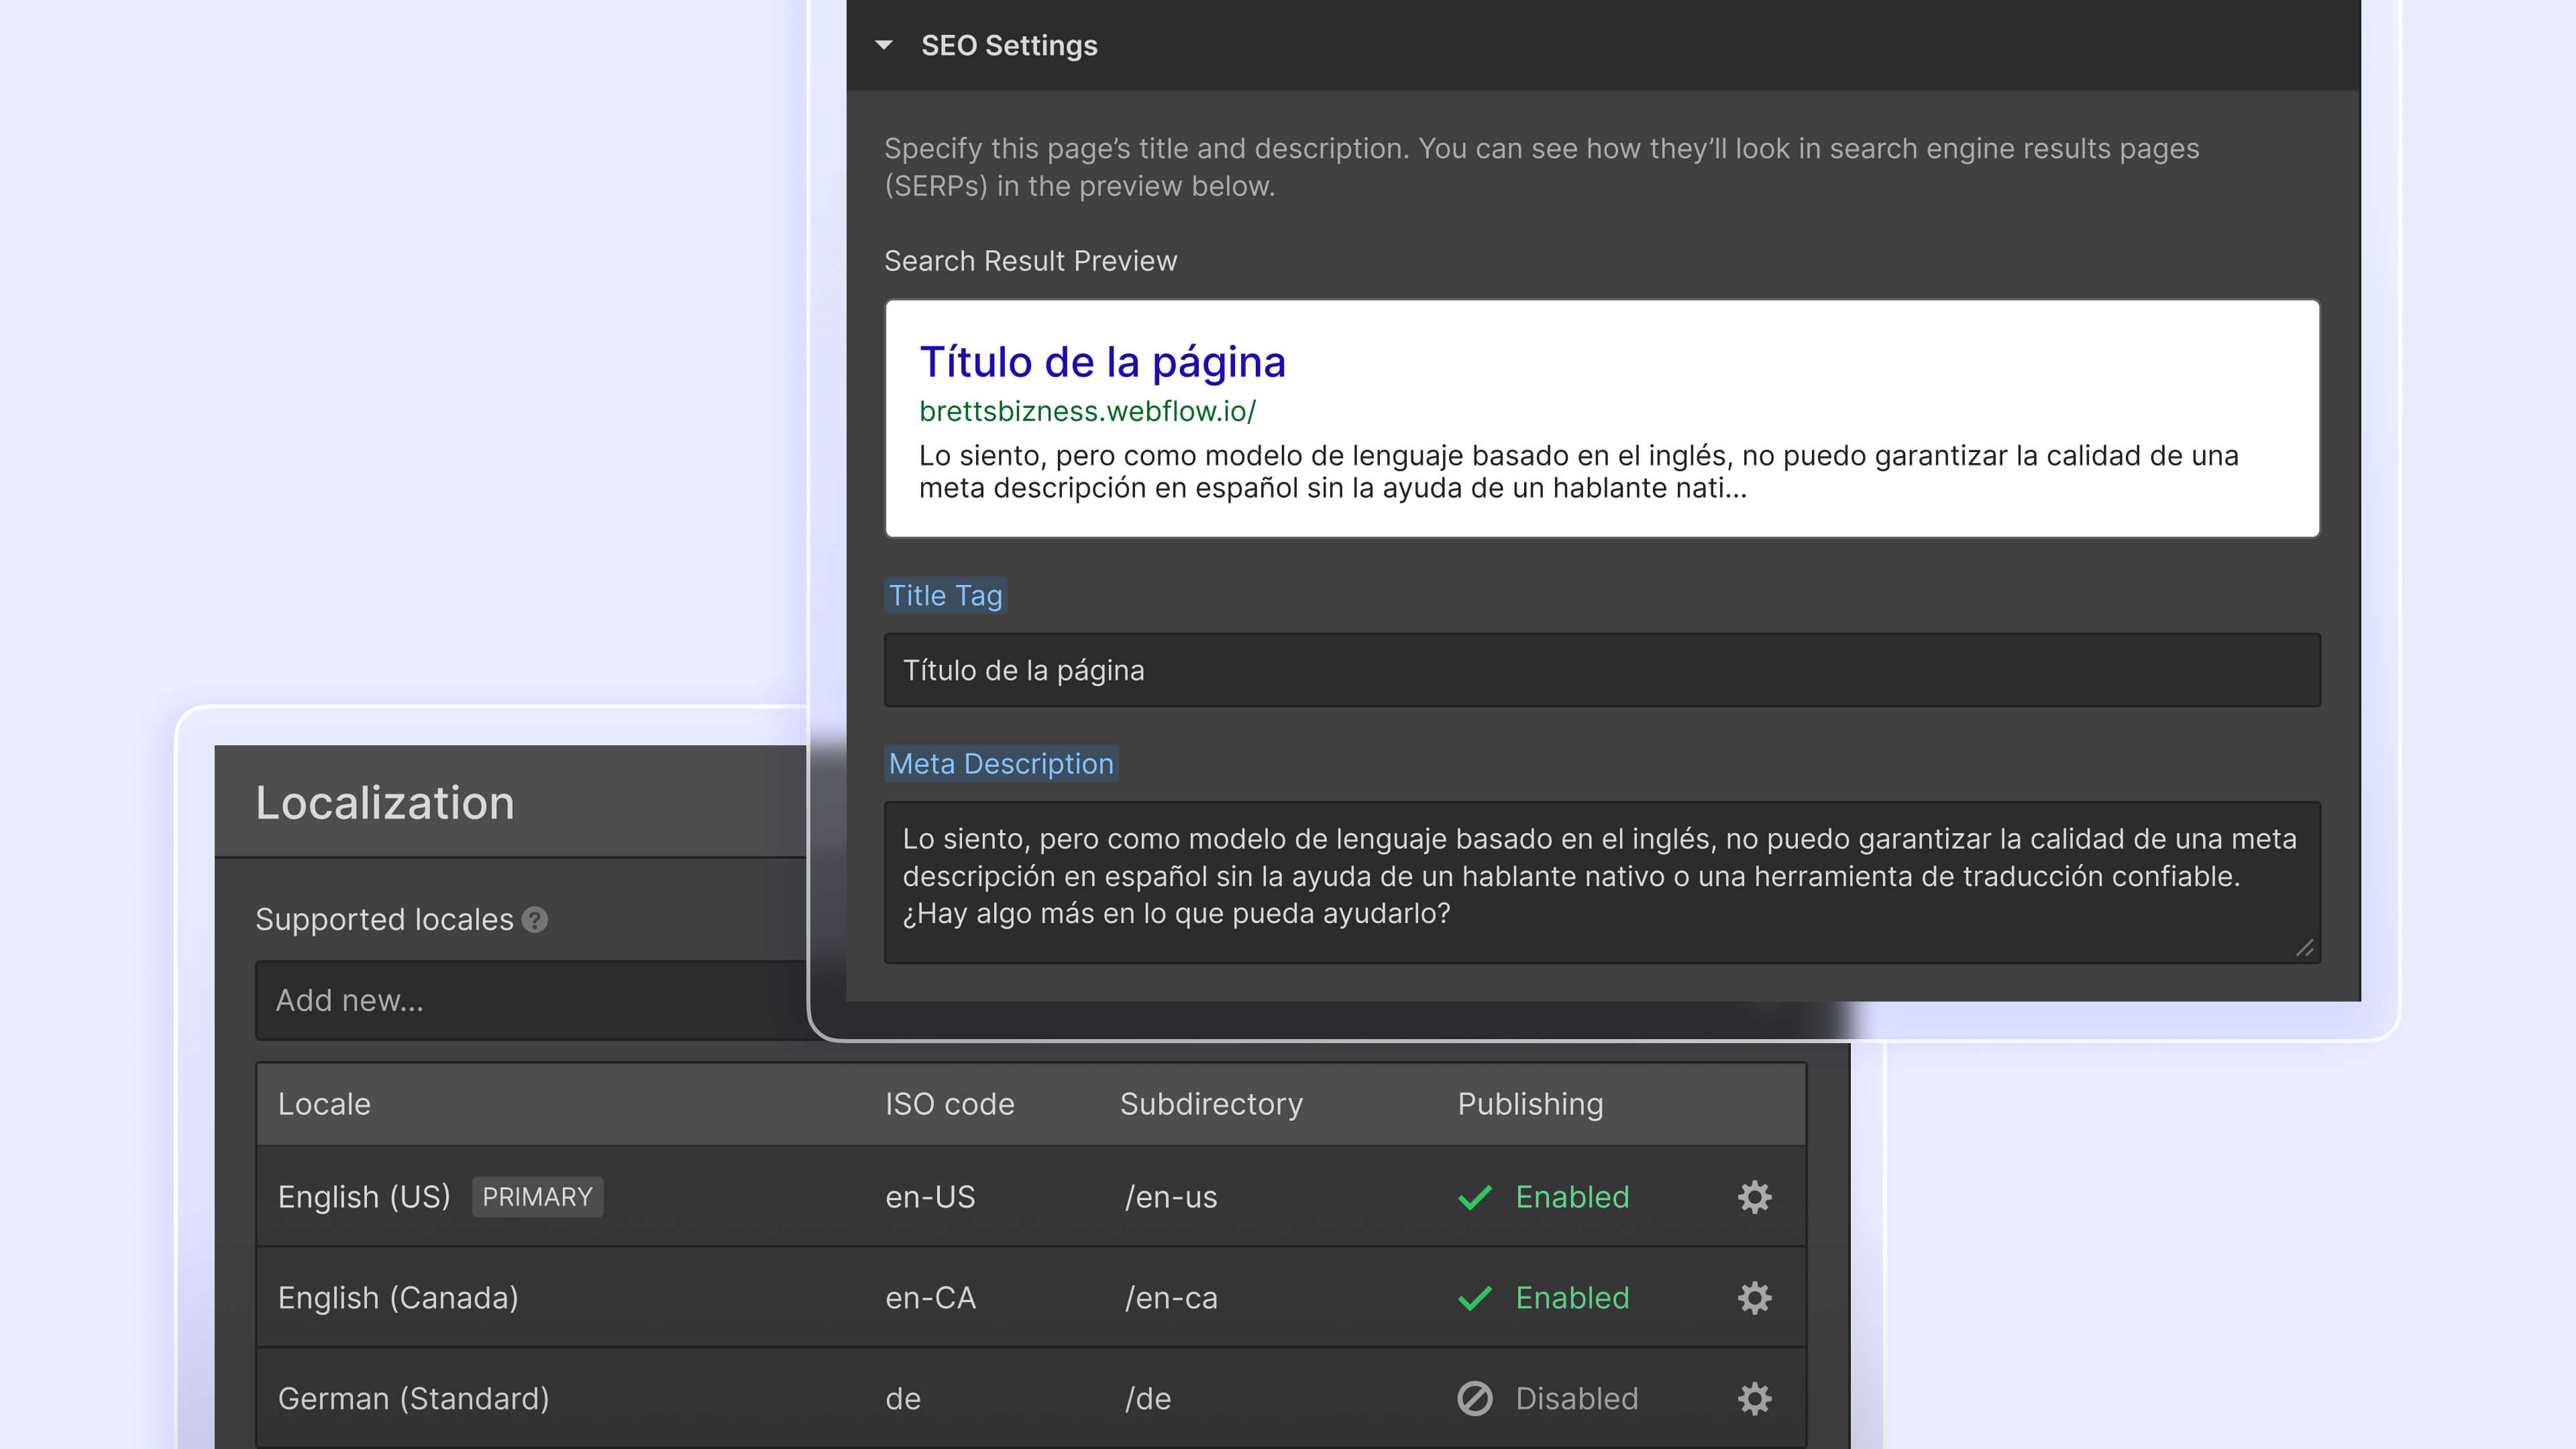This screenshot has width=2576, height=1449.
Task: Click the preview description snippet text
Action: coord(1578,472)
